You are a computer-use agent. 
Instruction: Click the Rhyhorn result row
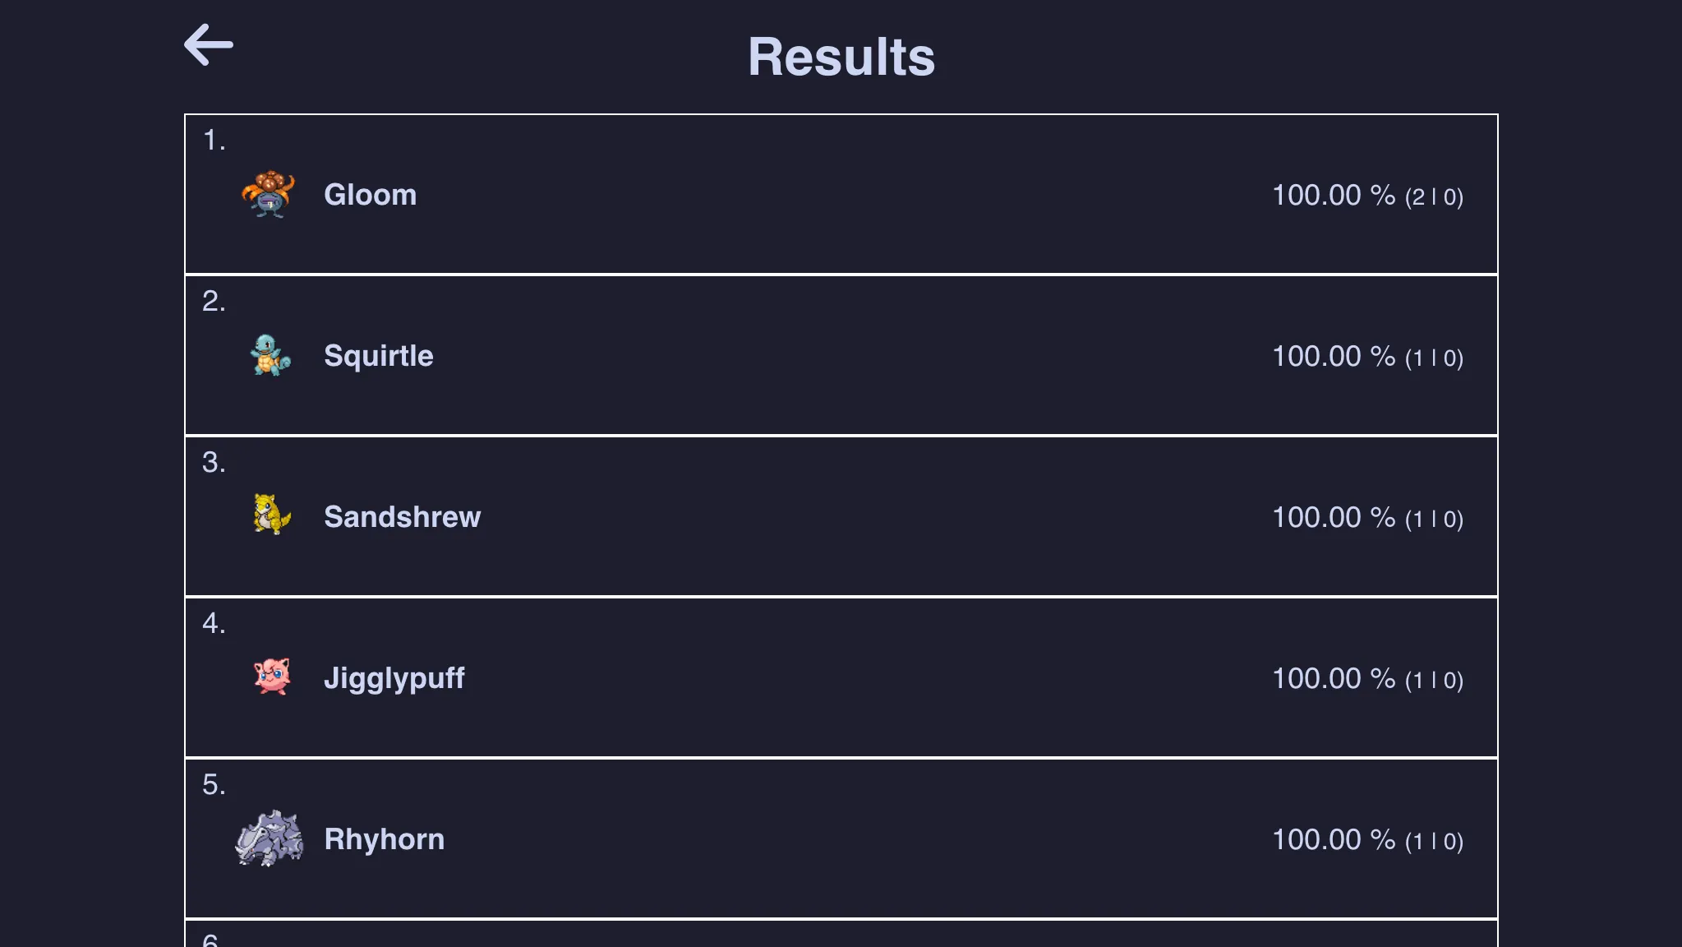point(841,838)
